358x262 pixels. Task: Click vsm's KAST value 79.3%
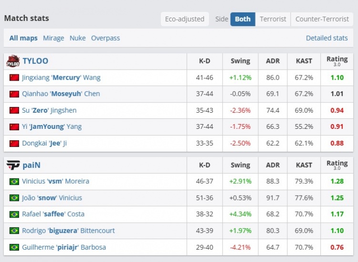304,181
